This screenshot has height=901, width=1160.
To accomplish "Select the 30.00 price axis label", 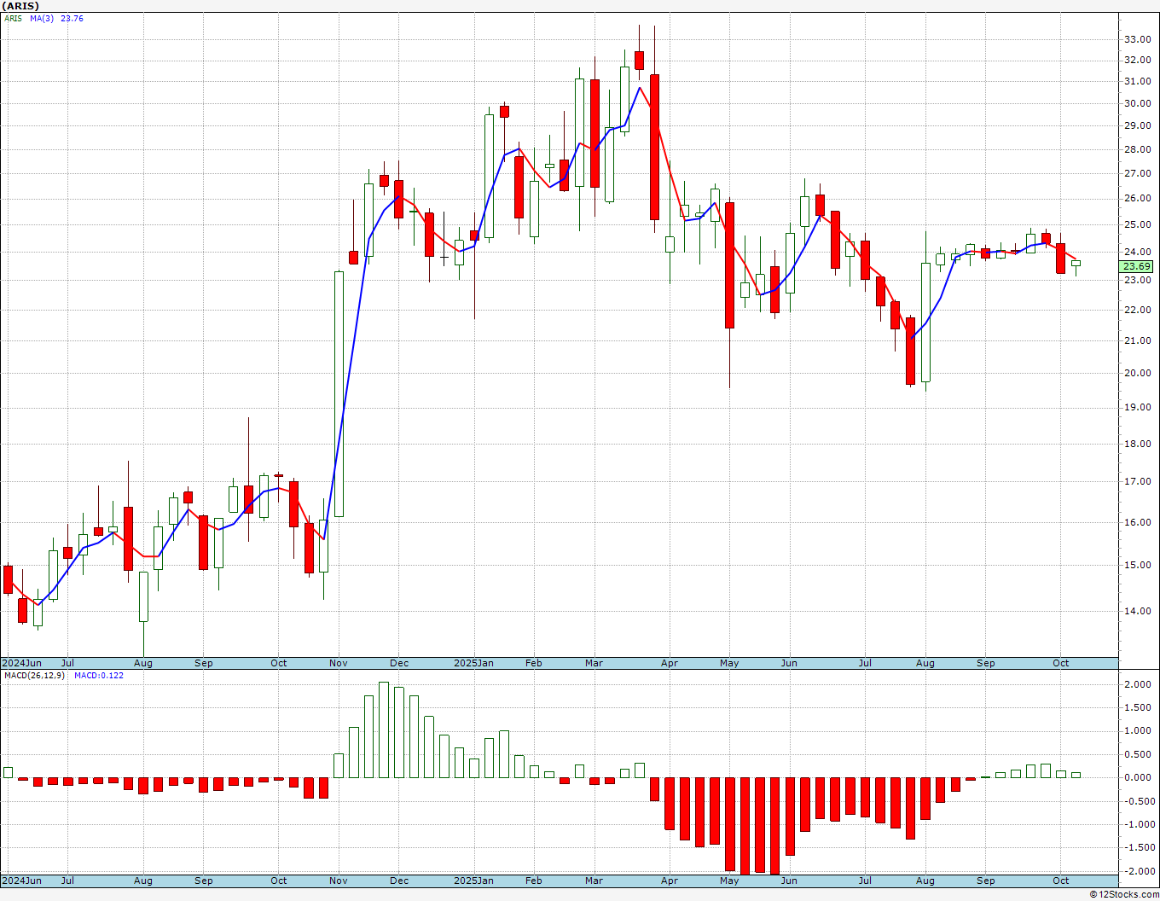I will pos(1137,104).
